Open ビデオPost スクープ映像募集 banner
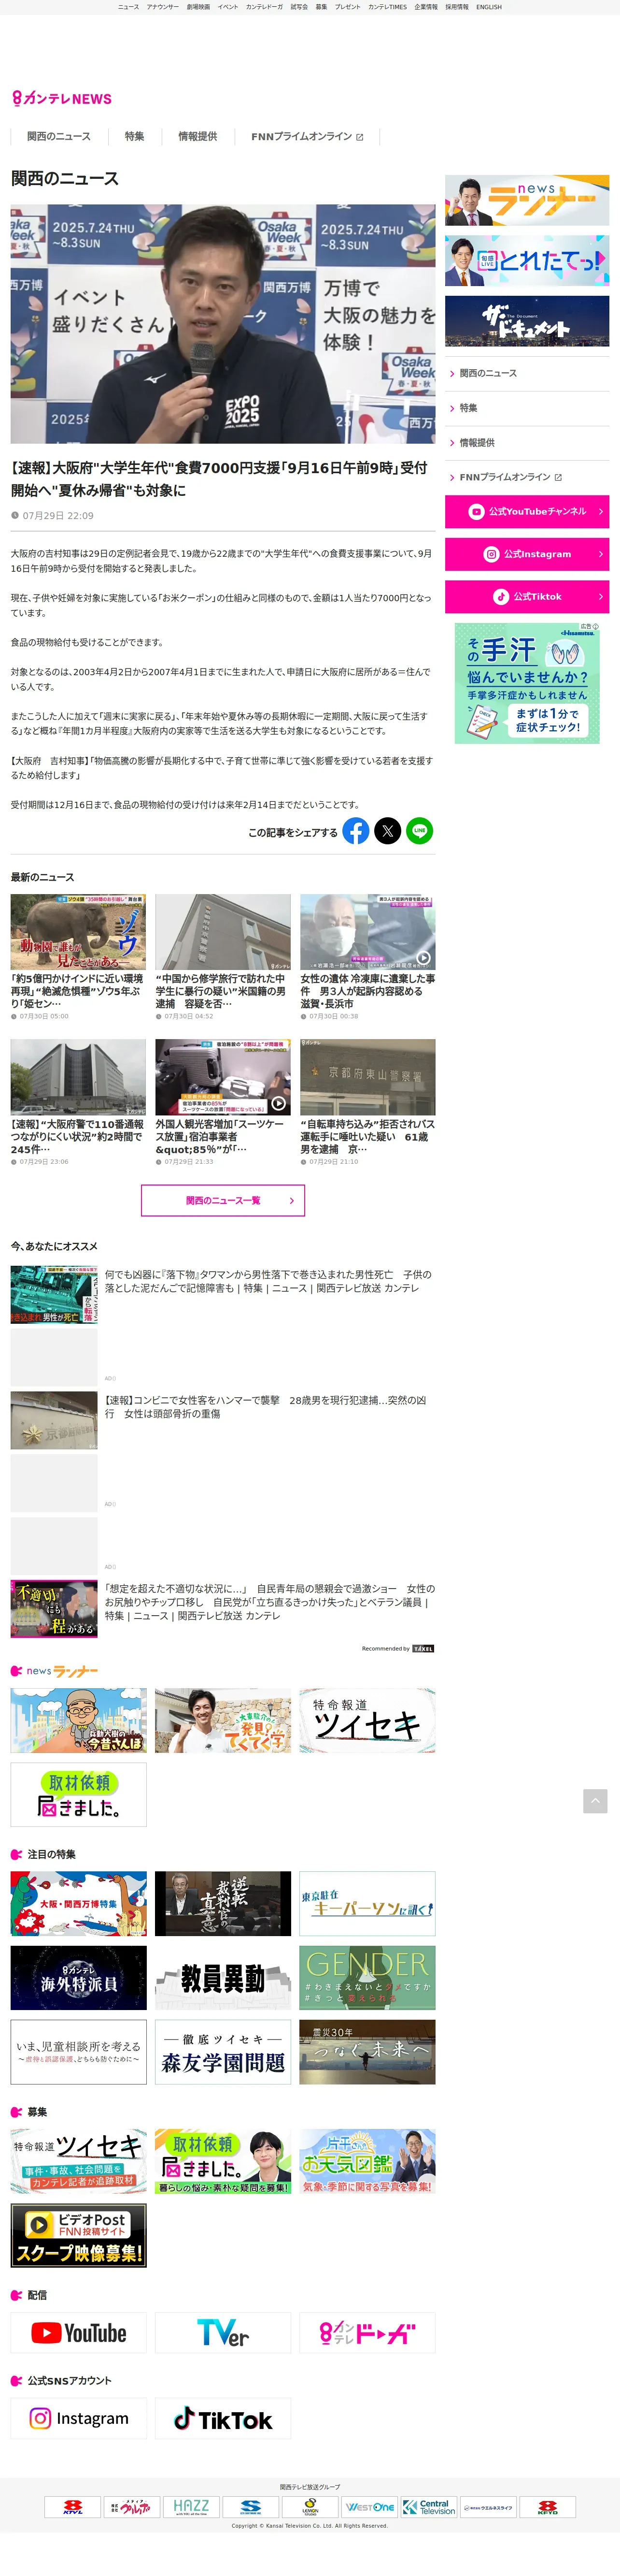Viewport: 620px width, 2576px height. pos(78,2235)
